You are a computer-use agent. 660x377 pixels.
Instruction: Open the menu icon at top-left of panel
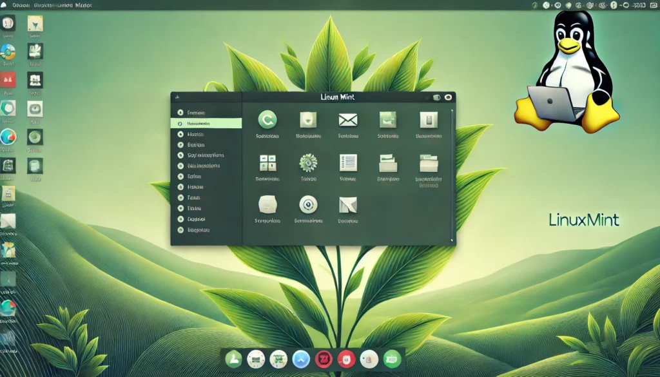point(4,5)
